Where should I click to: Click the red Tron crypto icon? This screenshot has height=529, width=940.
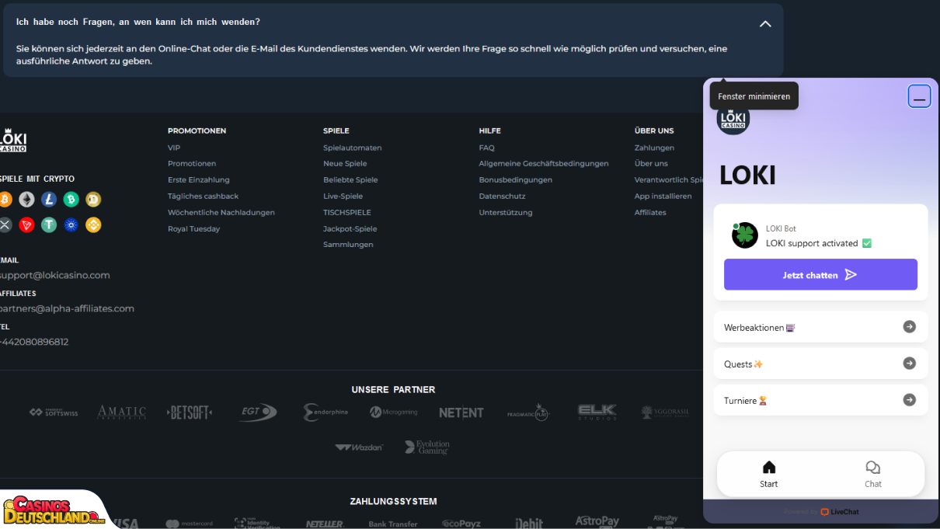pyautogui.click(x=26, y=225)
